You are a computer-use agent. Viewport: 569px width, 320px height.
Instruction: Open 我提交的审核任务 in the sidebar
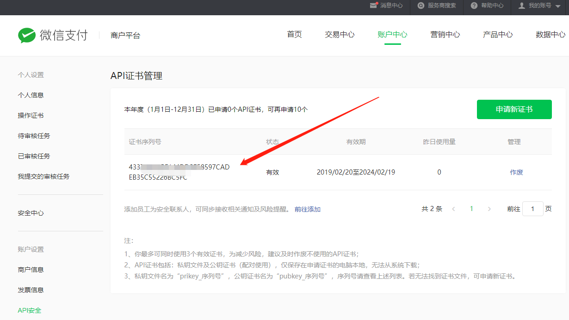[x=44, y=176]
